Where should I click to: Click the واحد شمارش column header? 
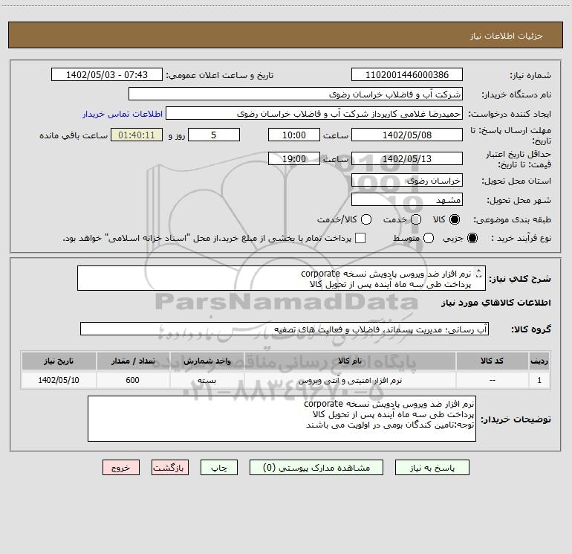[x=207, y=361]
